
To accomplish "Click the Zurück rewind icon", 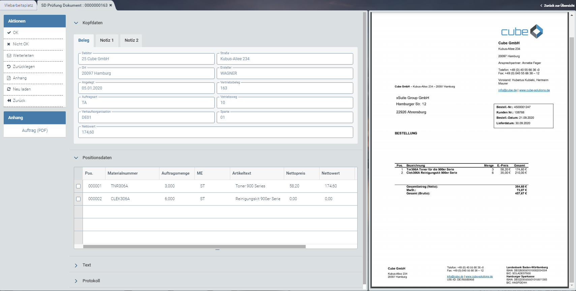I will pyautogui.click(x=9, y=101).
